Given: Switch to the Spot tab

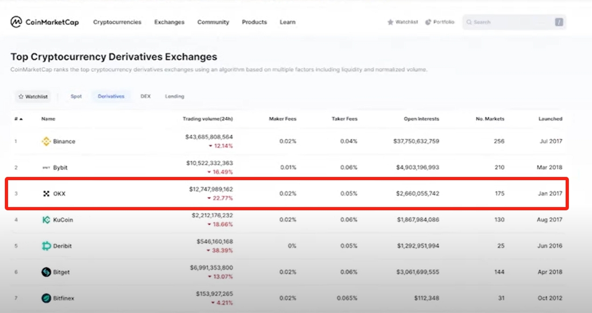Looking at the screenshot, I should coord(76,97).
